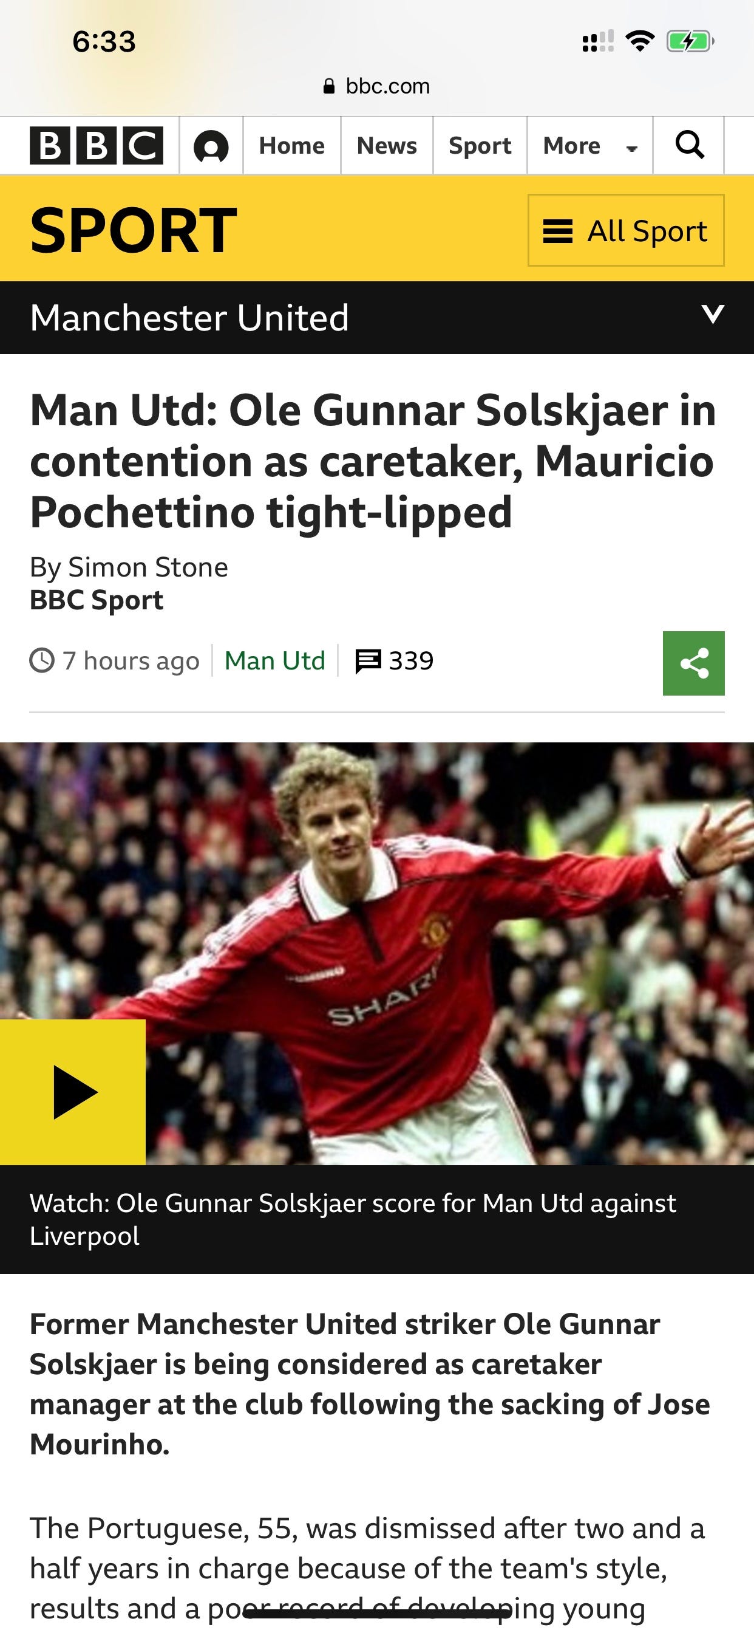Tap the padlock icon beside bbc.com
The height and width of the screenshot is (1633, 754).
click(329, 86)
